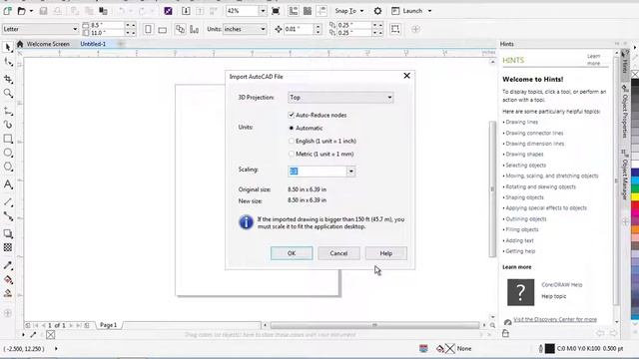The image size is (639, 359).
Task: Select the Freehand curve tool
Action: pos(8,111)
